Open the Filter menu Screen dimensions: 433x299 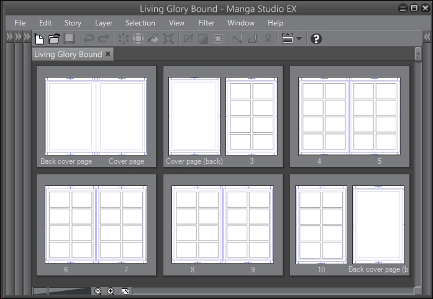point(206,23)
